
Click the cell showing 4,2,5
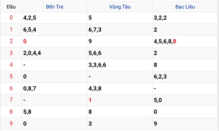[30, 18]
